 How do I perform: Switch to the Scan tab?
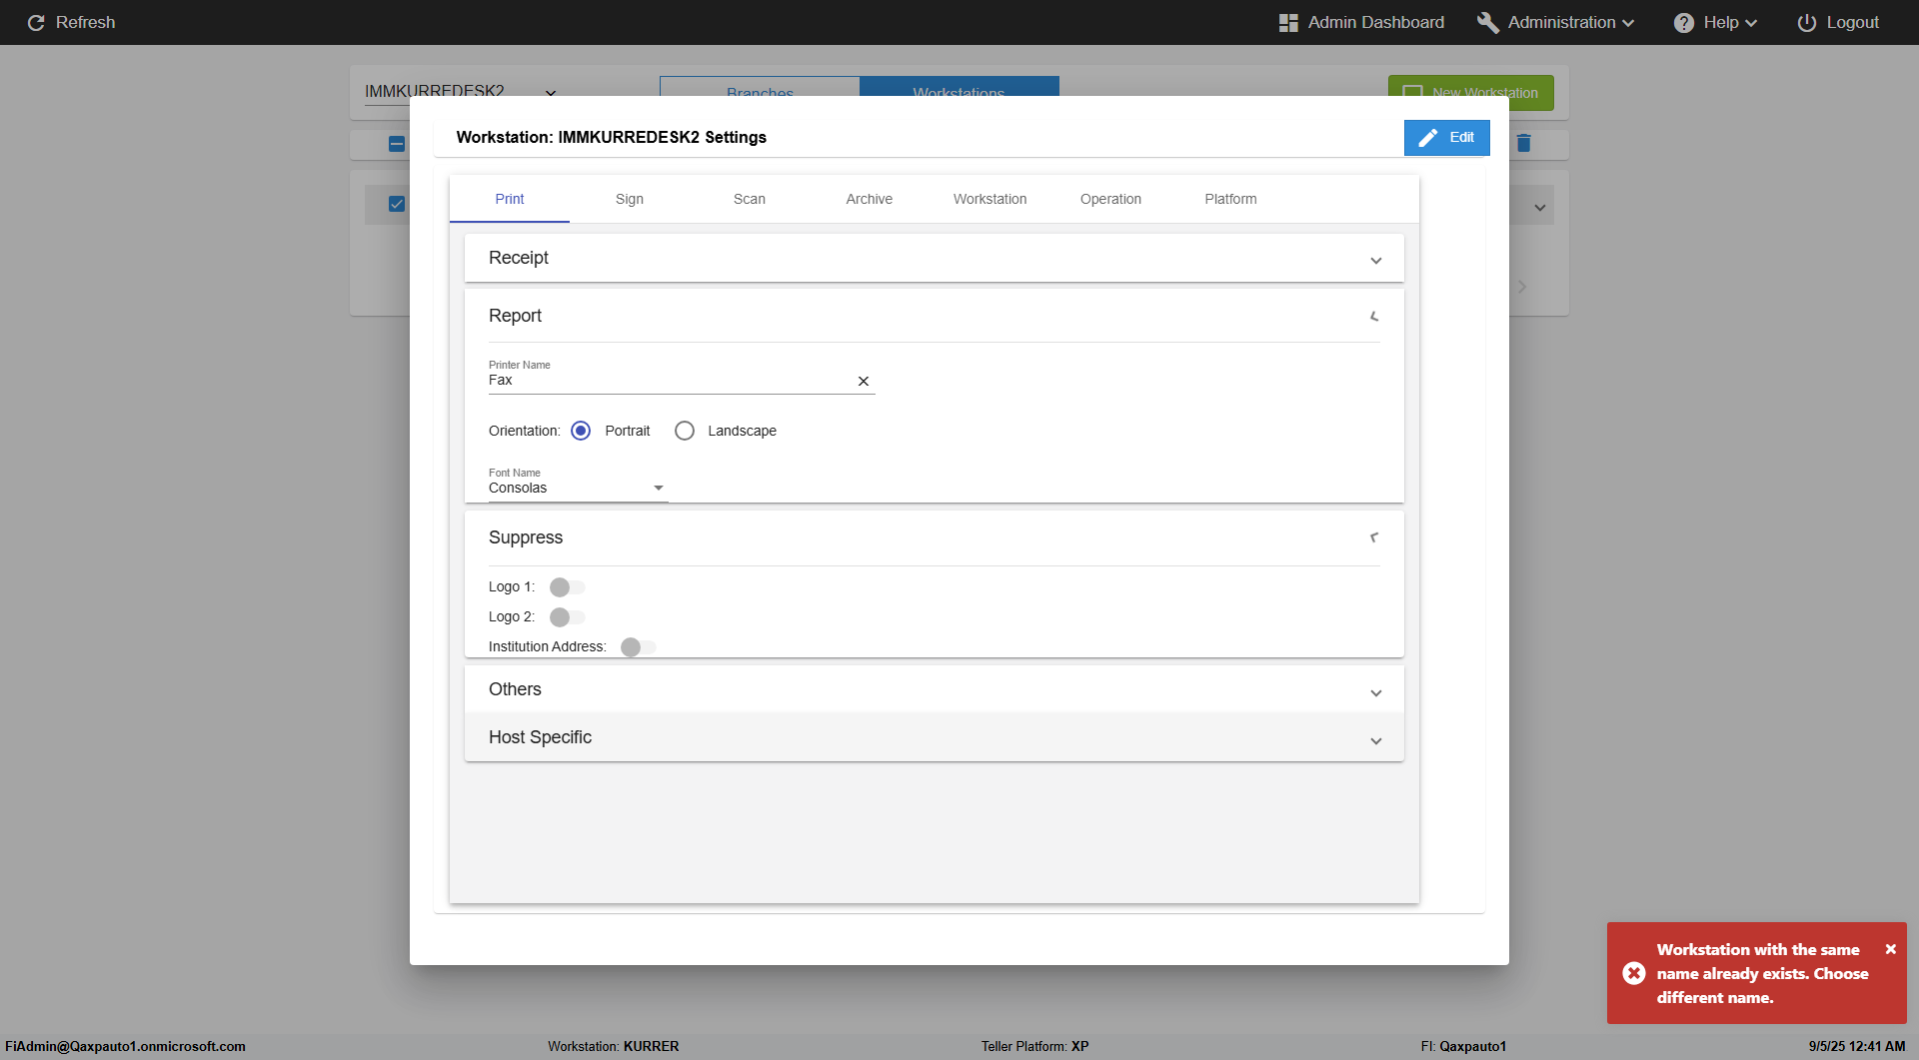point(749,199)
